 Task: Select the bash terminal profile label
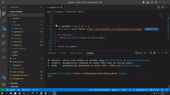pyautogui.click(x=139, y=53)
